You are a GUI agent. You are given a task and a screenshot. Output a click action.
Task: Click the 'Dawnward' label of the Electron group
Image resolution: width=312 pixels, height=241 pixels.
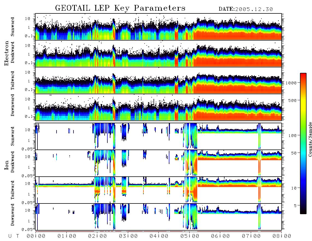tap(13, 105)
